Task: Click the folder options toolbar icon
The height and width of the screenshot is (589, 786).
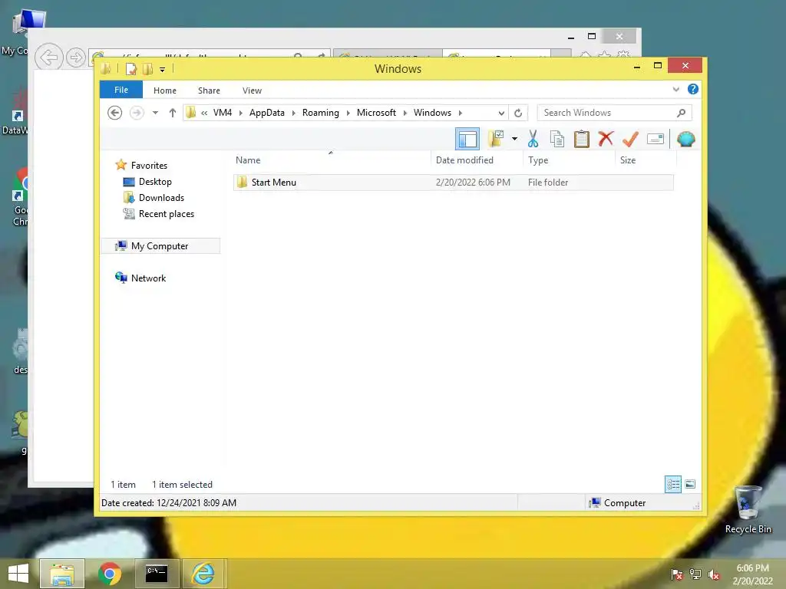Action: 496,139
